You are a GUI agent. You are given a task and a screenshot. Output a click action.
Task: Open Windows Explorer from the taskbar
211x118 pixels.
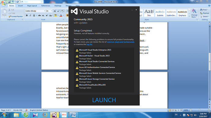pyautogui.click(x=16, y=115)
